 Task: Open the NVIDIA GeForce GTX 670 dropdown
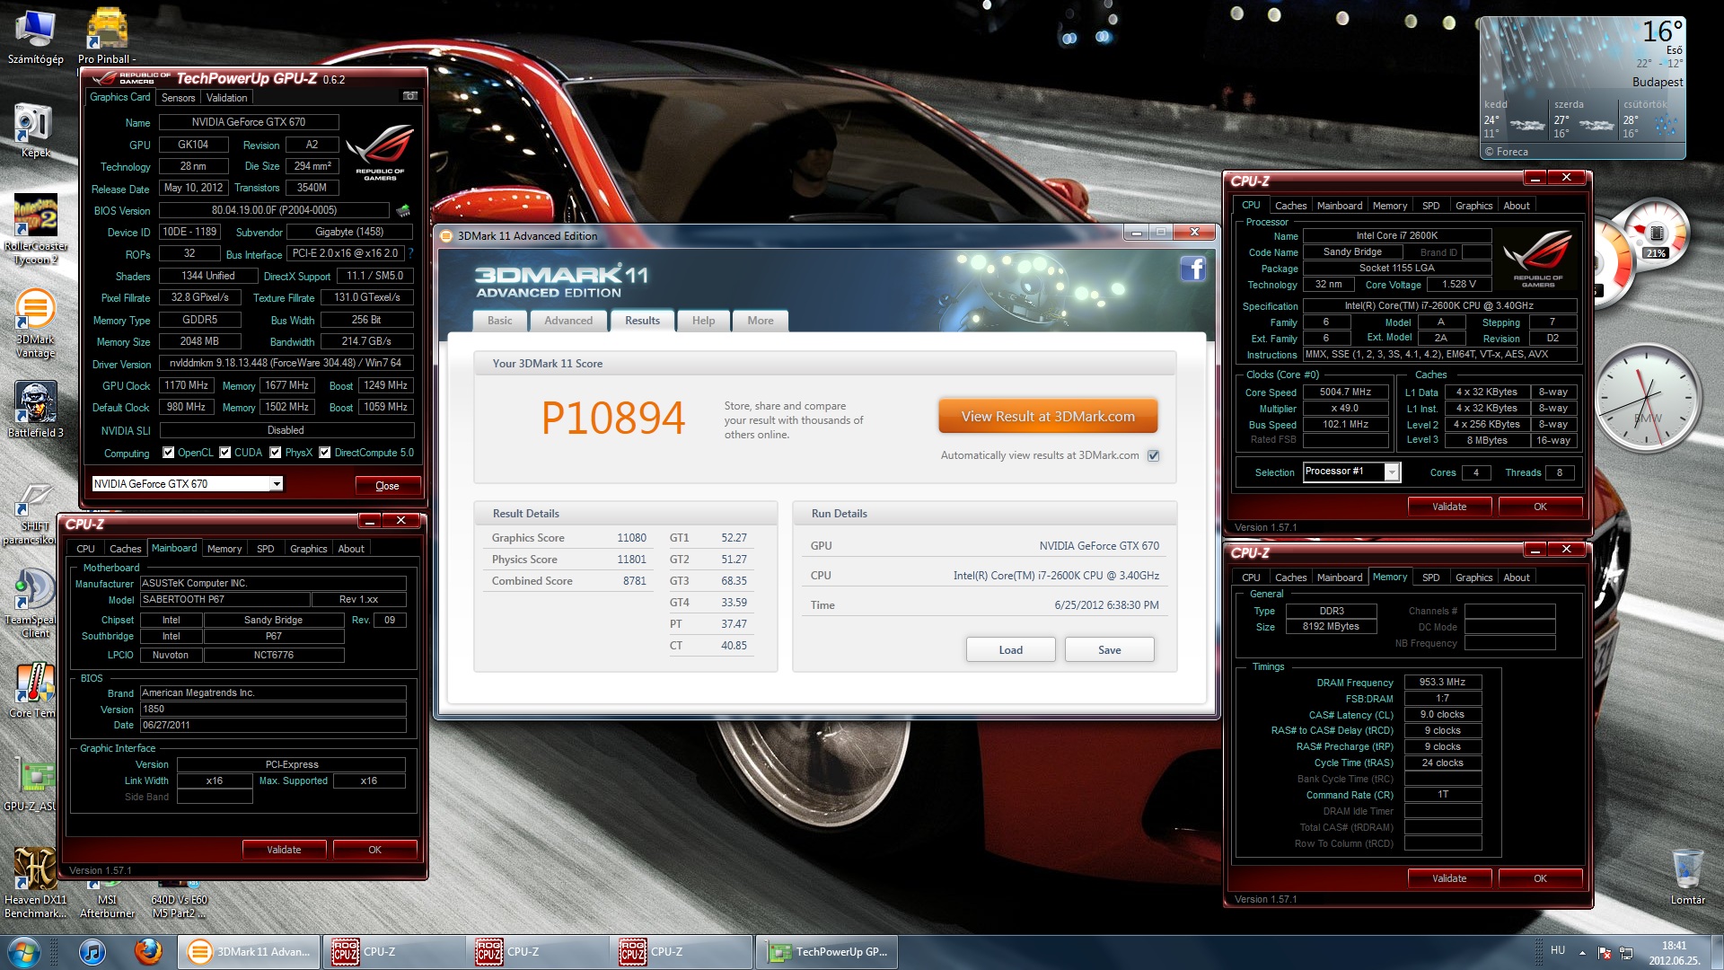[277, 484]
